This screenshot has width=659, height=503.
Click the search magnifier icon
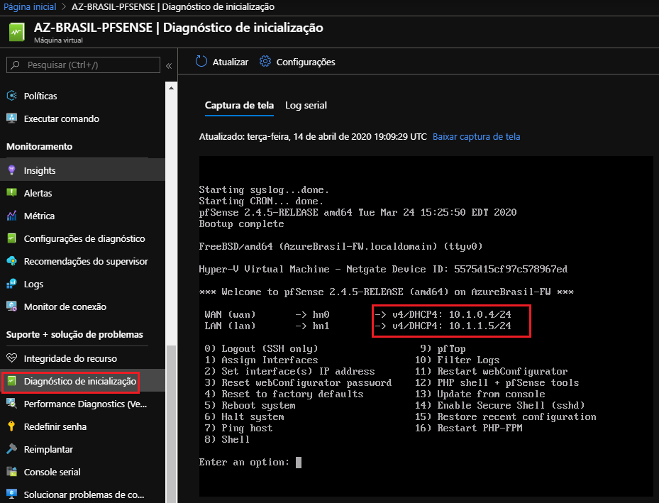[x=16, y=65]
